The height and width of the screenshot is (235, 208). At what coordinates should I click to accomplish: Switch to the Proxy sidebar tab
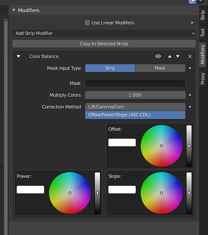pyautogui.click(x=202, y=78)
